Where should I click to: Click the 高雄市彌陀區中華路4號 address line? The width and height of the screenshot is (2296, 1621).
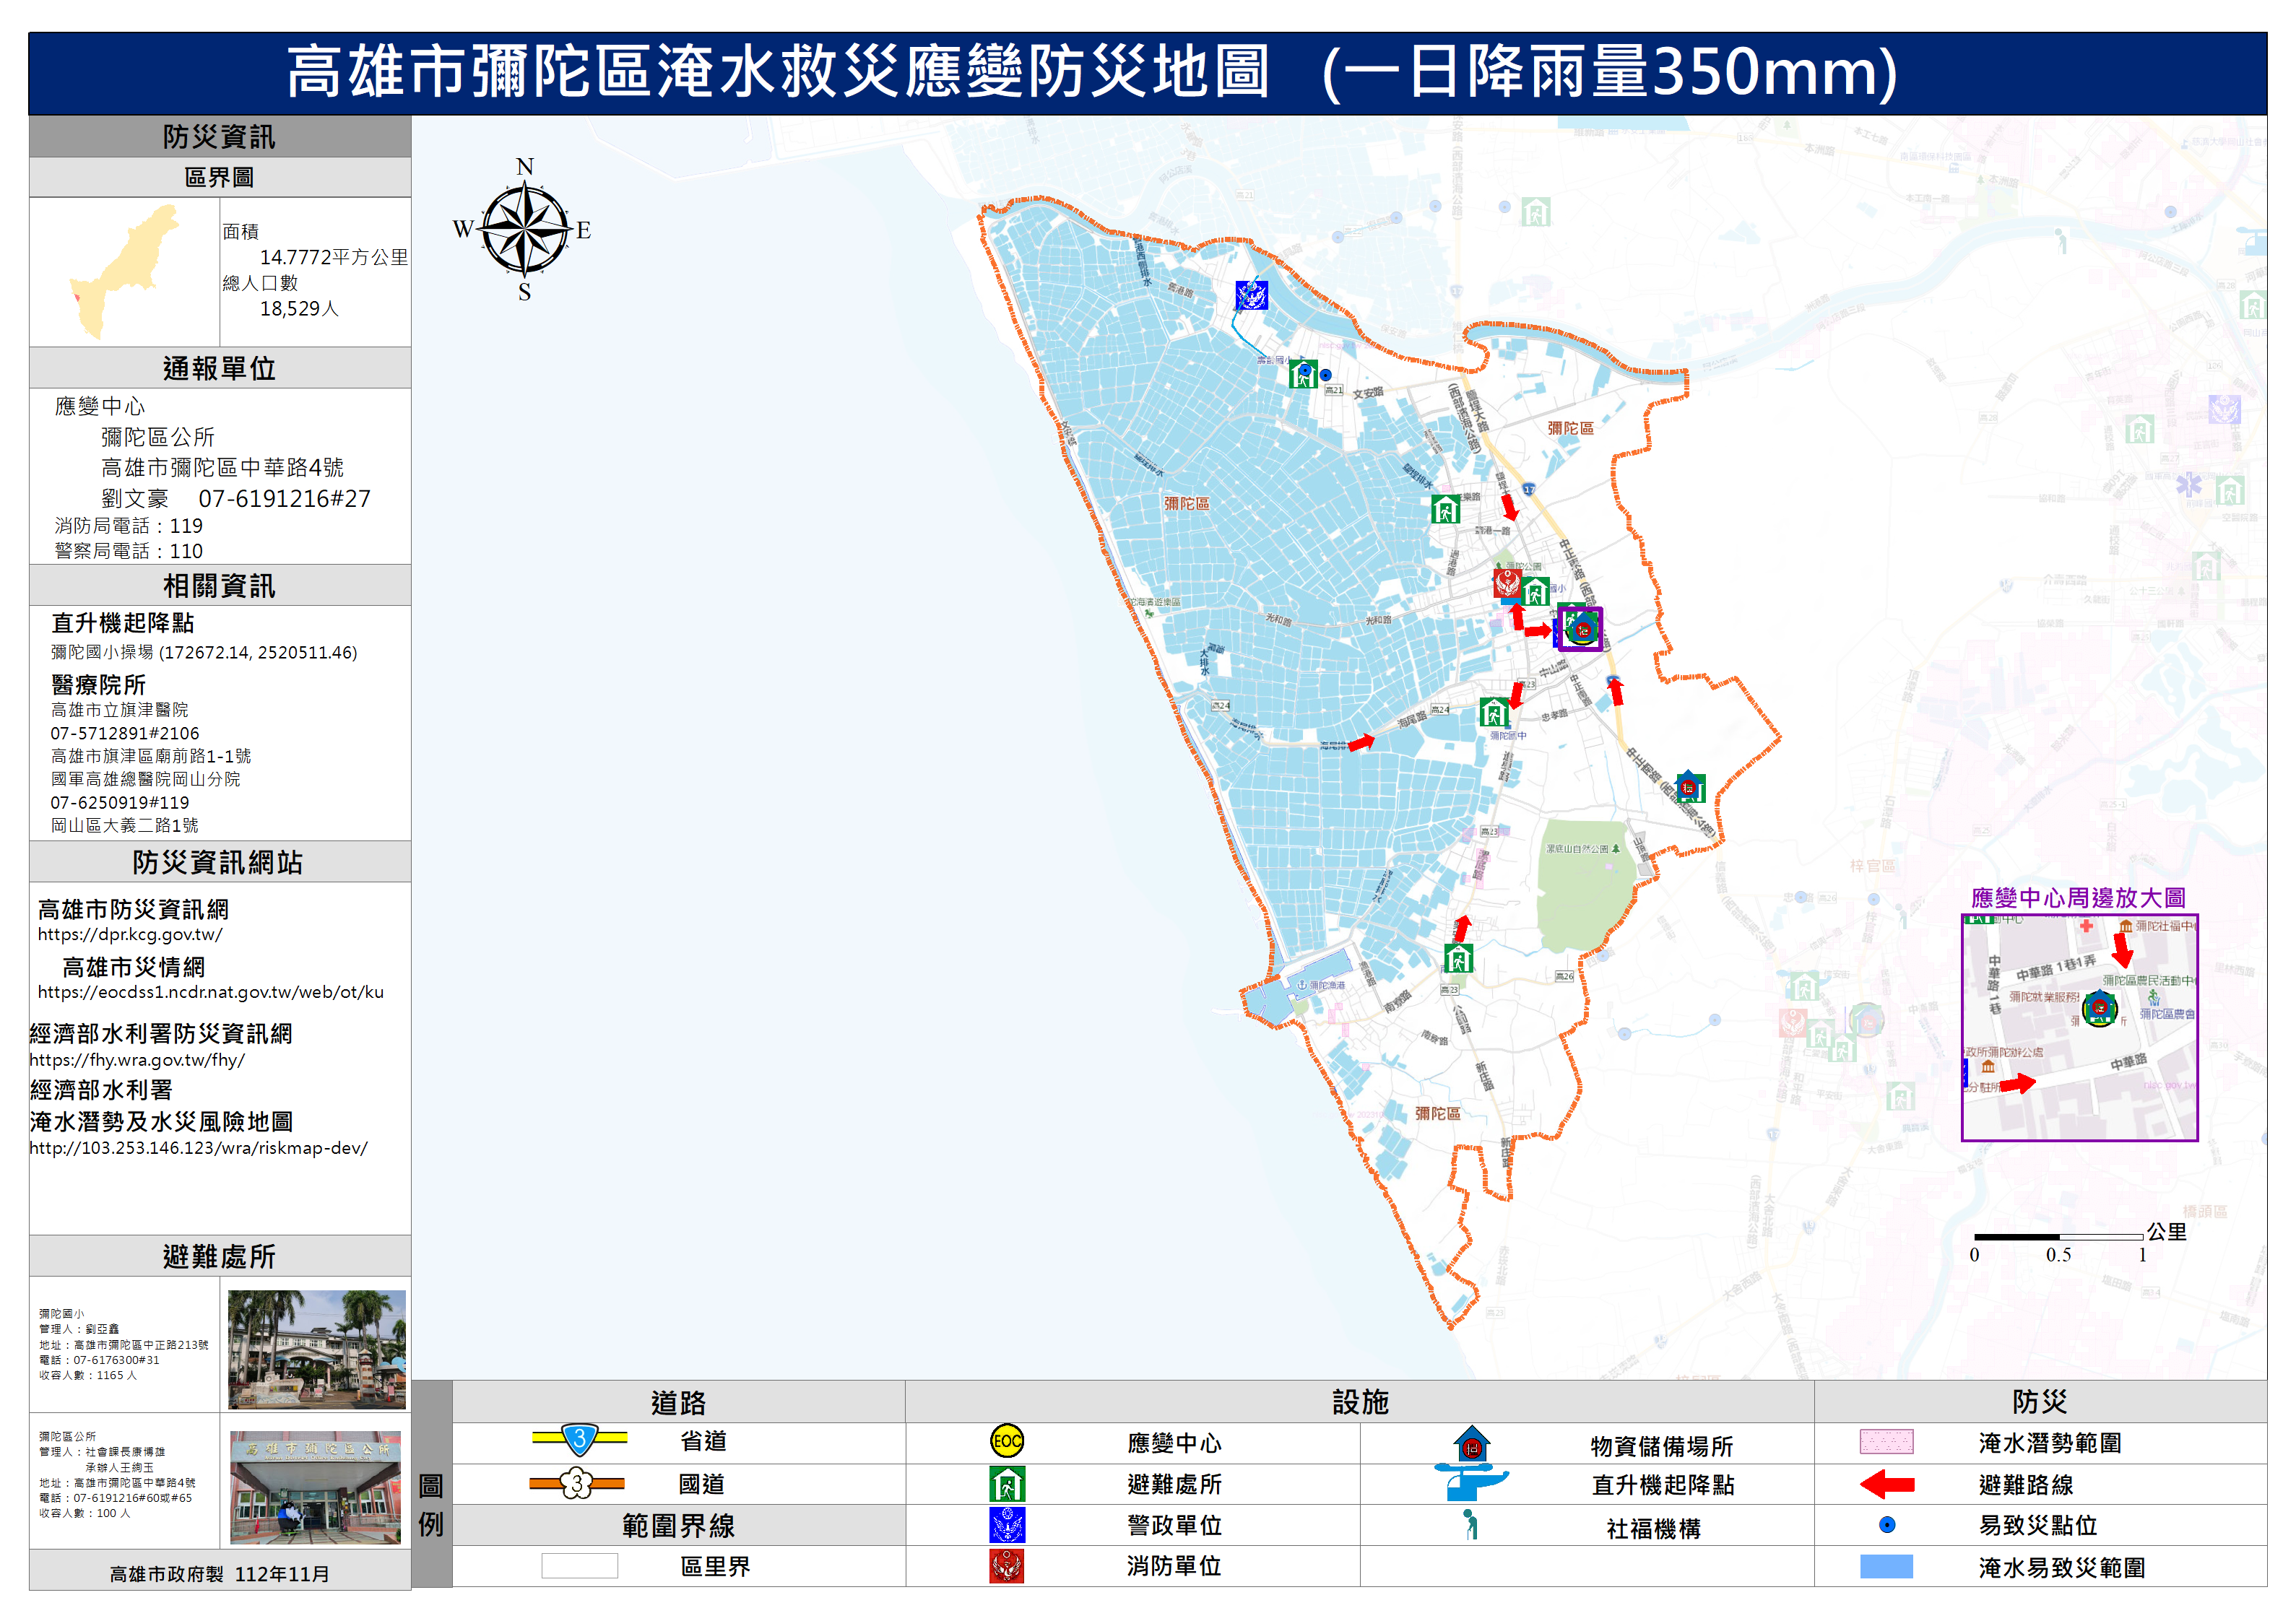pyautogui.click(x=222, y=467)
